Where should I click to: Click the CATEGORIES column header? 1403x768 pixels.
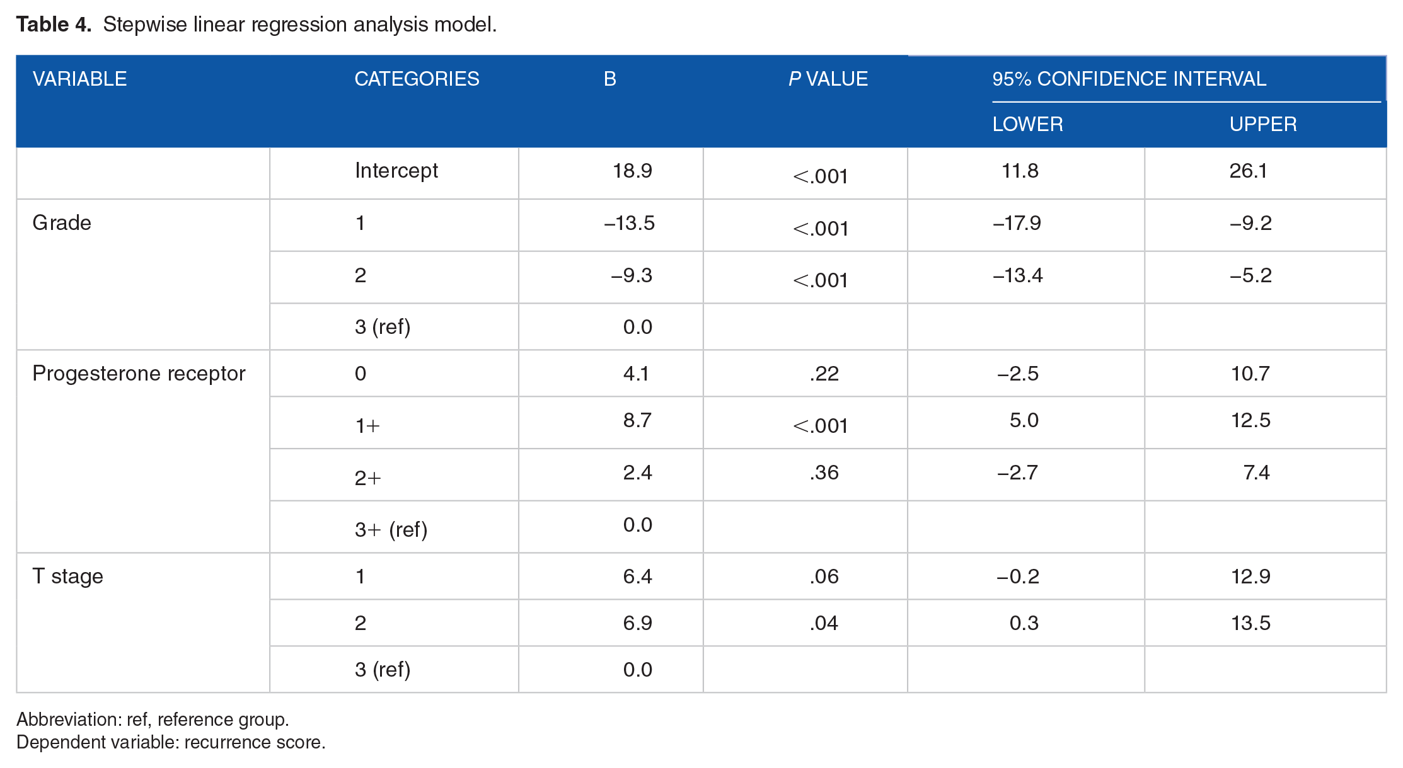click(x=417, y=79)
